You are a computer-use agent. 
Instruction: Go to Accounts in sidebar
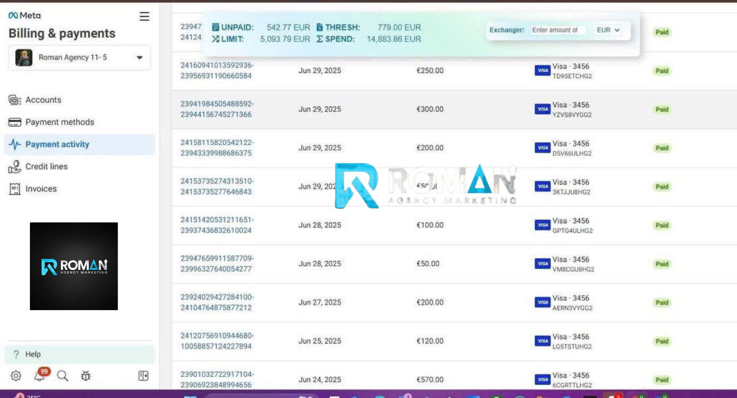[x=43, y=100]
